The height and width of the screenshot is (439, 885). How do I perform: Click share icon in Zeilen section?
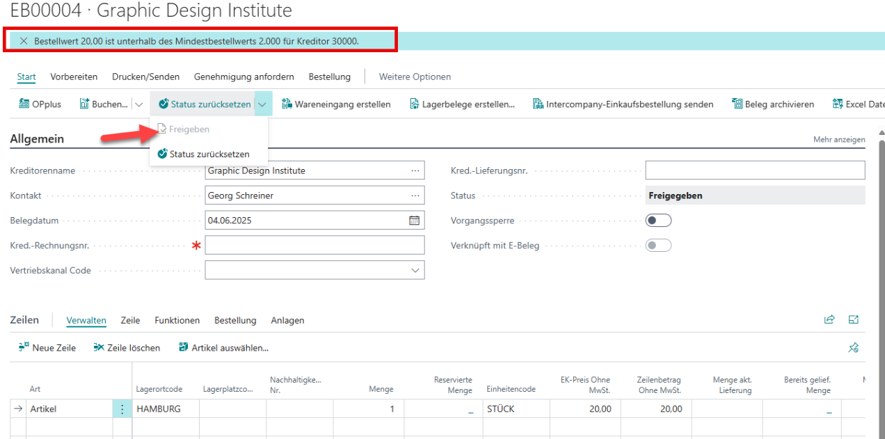829,320
